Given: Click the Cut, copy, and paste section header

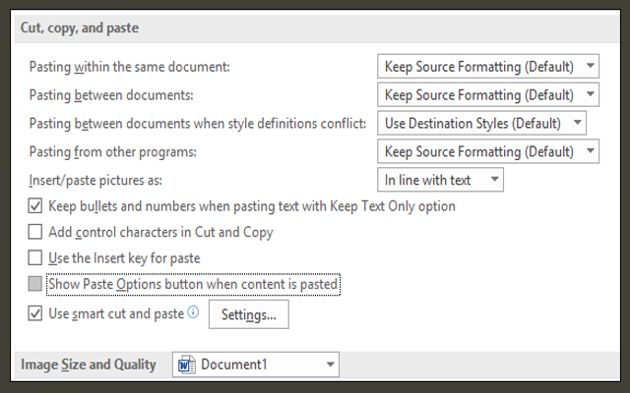Looking at the screenshot, I should tap(80, 28).
